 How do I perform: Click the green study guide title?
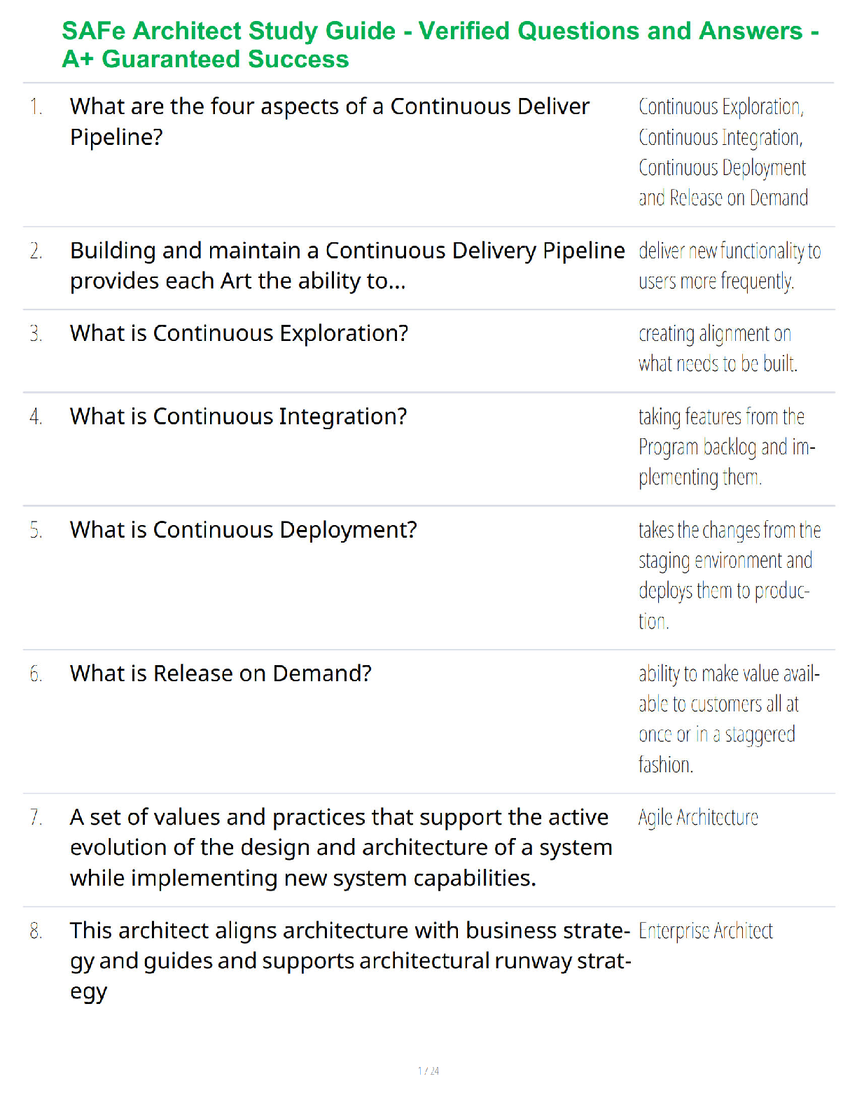(x=440, y=45)
